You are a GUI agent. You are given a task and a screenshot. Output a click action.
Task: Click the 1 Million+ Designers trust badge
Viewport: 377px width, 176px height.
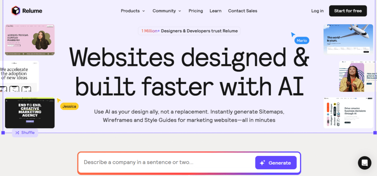[x=189, y=31]
